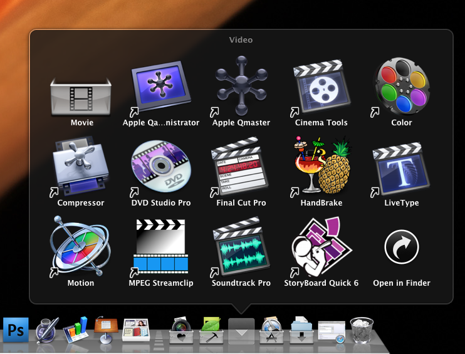Open the leaf and hammer stack in Dock

point(211,330)
